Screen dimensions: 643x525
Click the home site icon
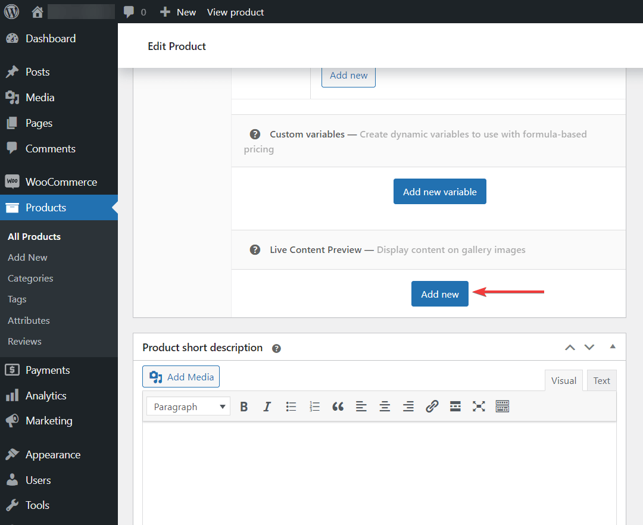(x=38, y=12)
